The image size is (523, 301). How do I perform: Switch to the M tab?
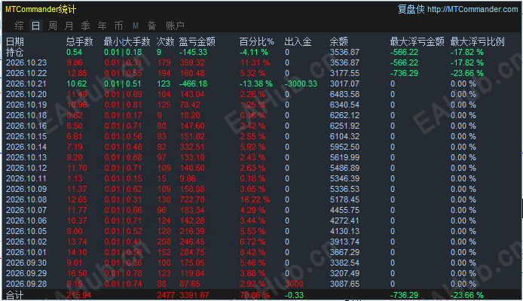pyautogui.click(x=136, y=26)
